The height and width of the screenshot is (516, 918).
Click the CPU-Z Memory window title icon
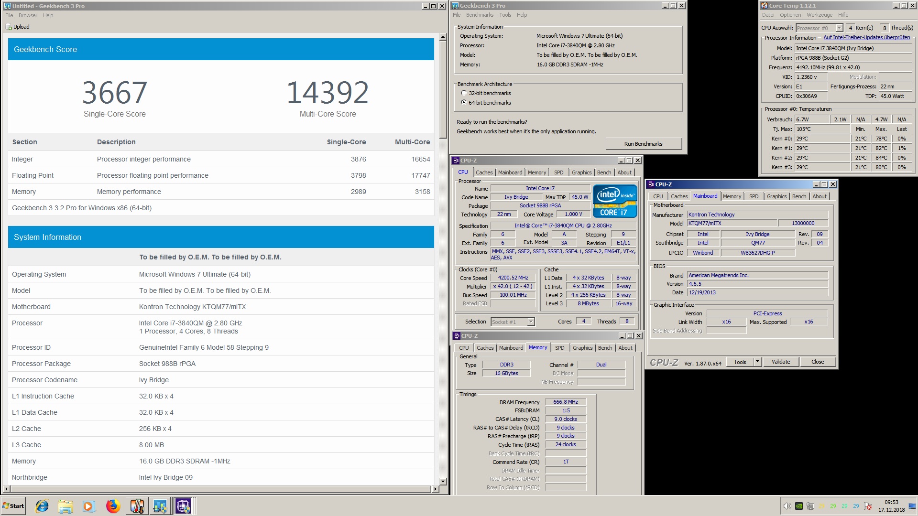tap(456, 336)
